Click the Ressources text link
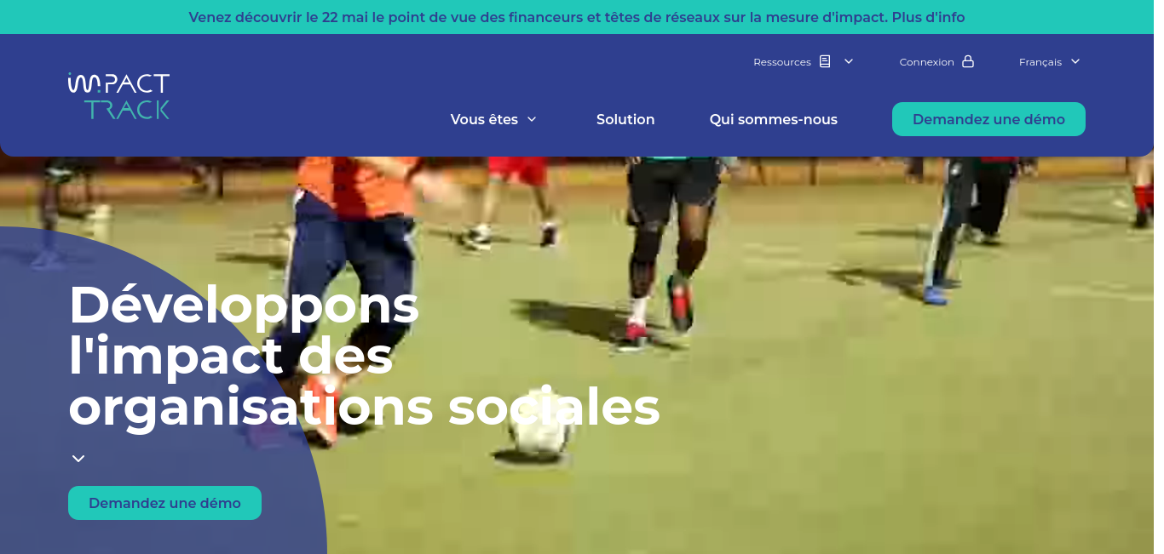 (x=782, y=61)
